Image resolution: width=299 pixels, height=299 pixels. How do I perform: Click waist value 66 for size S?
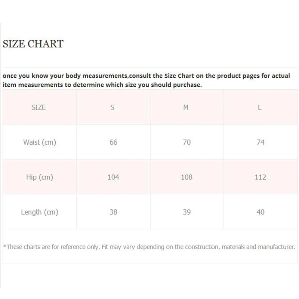tap(113, 142)
